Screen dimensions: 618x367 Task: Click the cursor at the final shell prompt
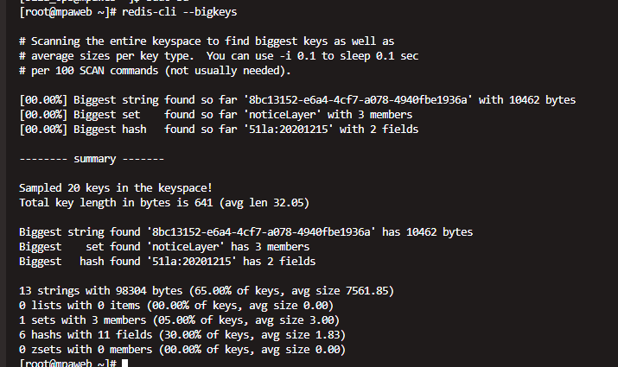(125, 364)
